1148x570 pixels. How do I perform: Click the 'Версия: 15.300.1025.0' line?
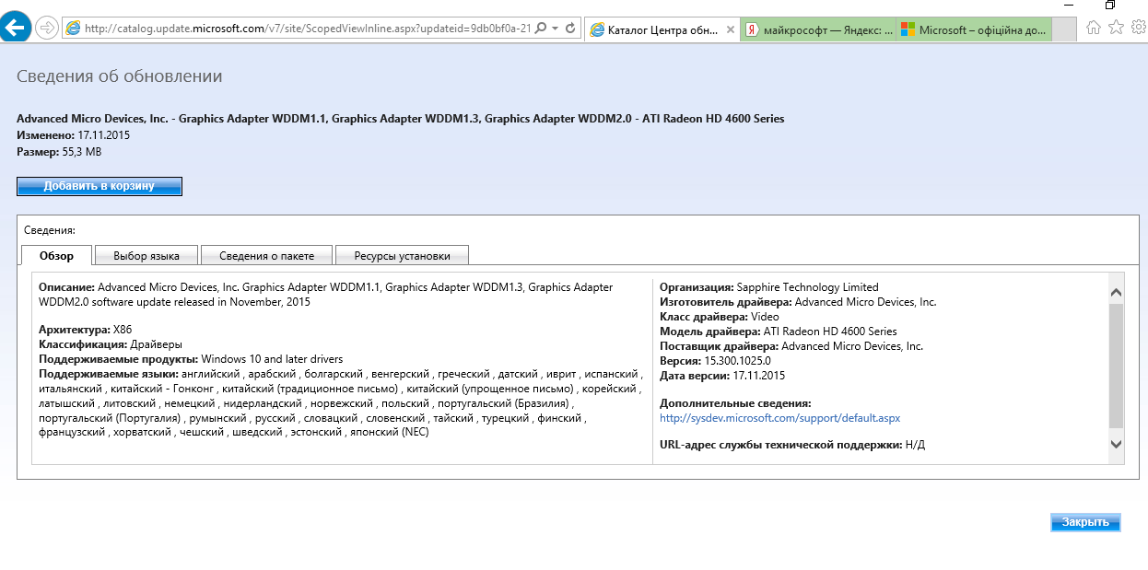click(715, 361)
